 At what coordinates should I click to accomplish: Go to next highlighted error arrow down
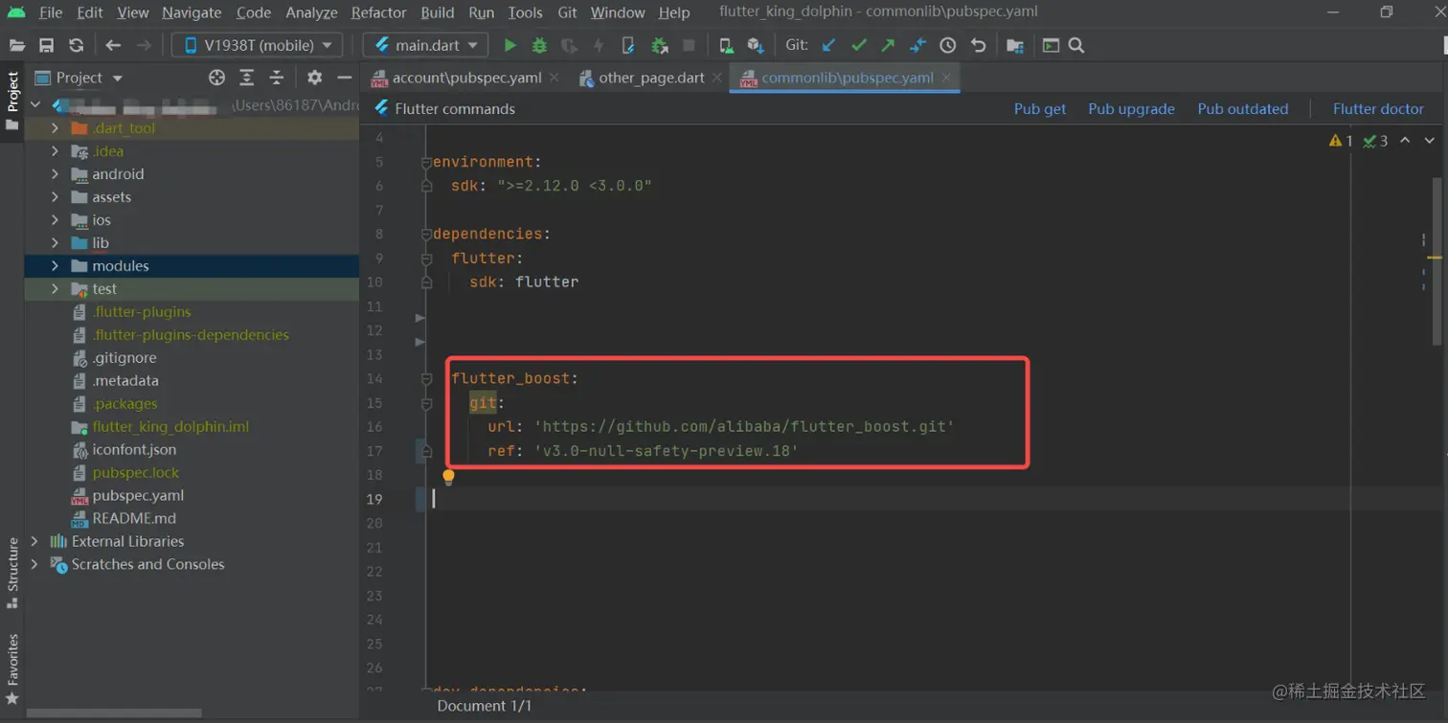(1429, 141)
